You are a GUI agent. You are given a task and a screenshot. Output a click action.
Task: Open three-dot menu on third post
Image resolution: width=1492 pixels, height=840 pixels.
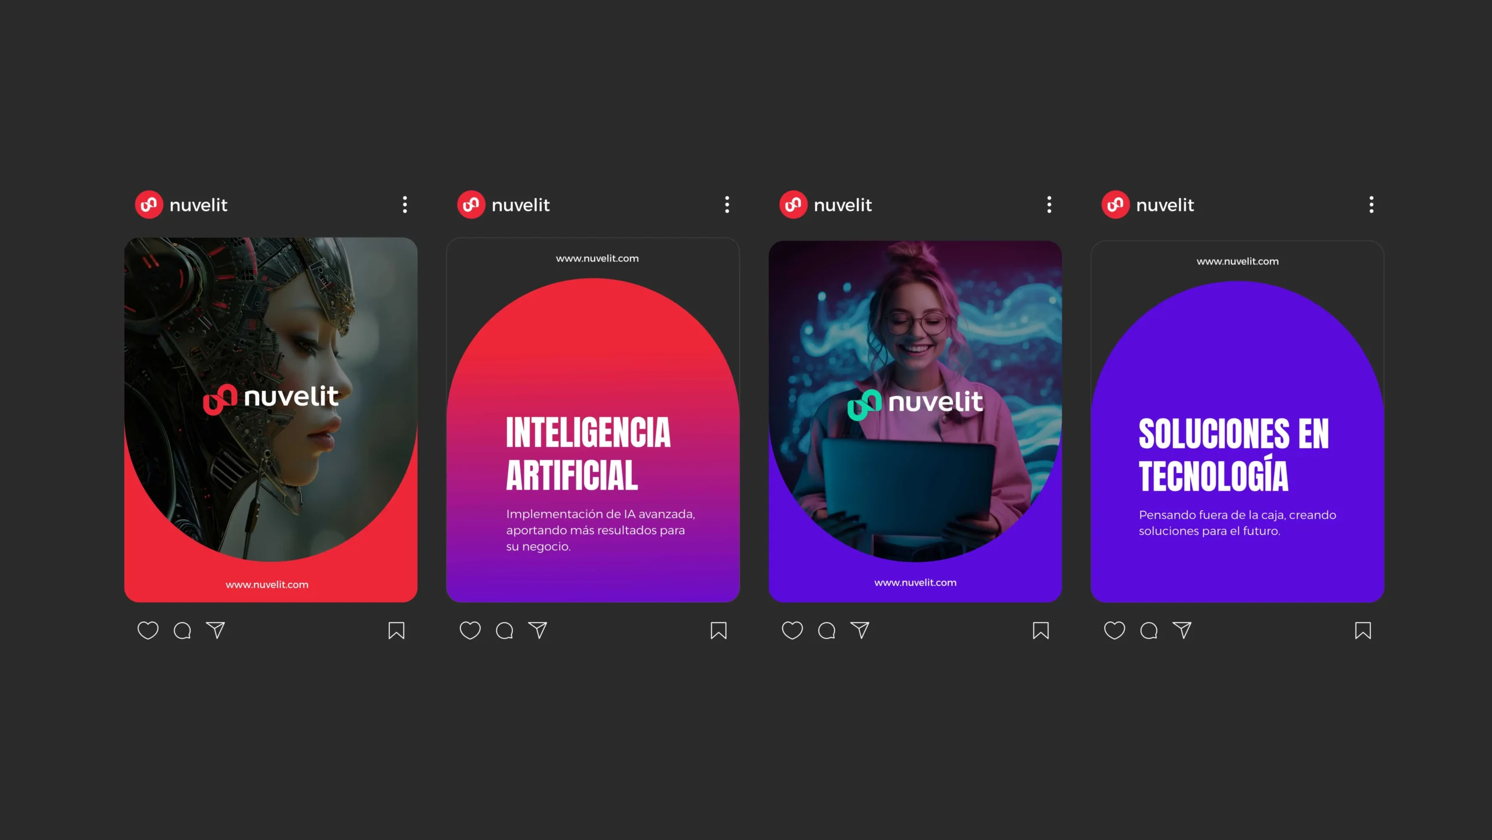point(1049,205)
